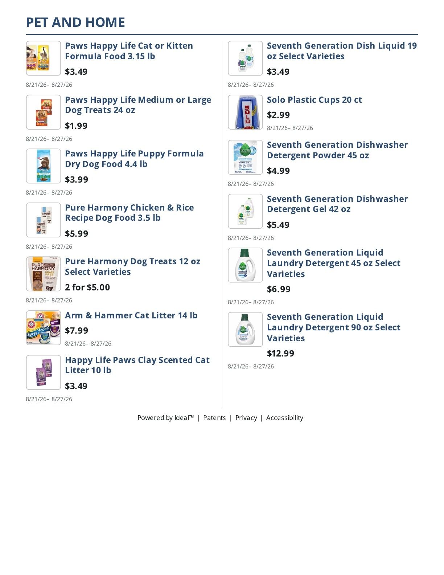The height and width of the screenshot is (575, 444).
Task: Click the Seventh Generation 90 oz detergent image
Action: [245, 329]
